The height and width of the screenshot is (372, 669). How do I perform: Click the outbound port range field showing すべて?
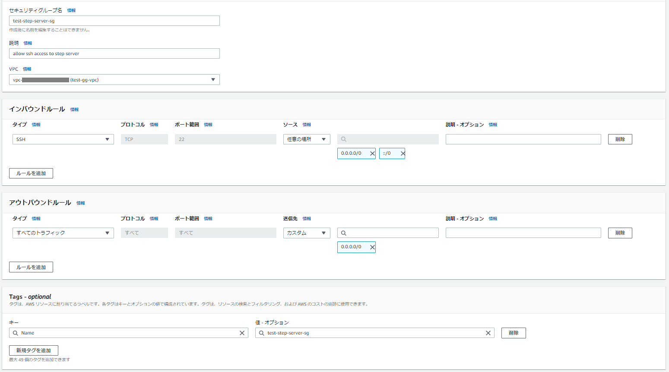(225, 233)
